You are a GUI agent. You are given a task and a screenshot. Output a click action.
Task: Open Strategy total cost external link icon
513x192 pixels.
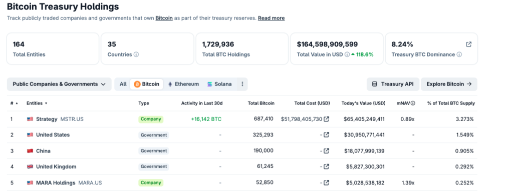point(326,119)
